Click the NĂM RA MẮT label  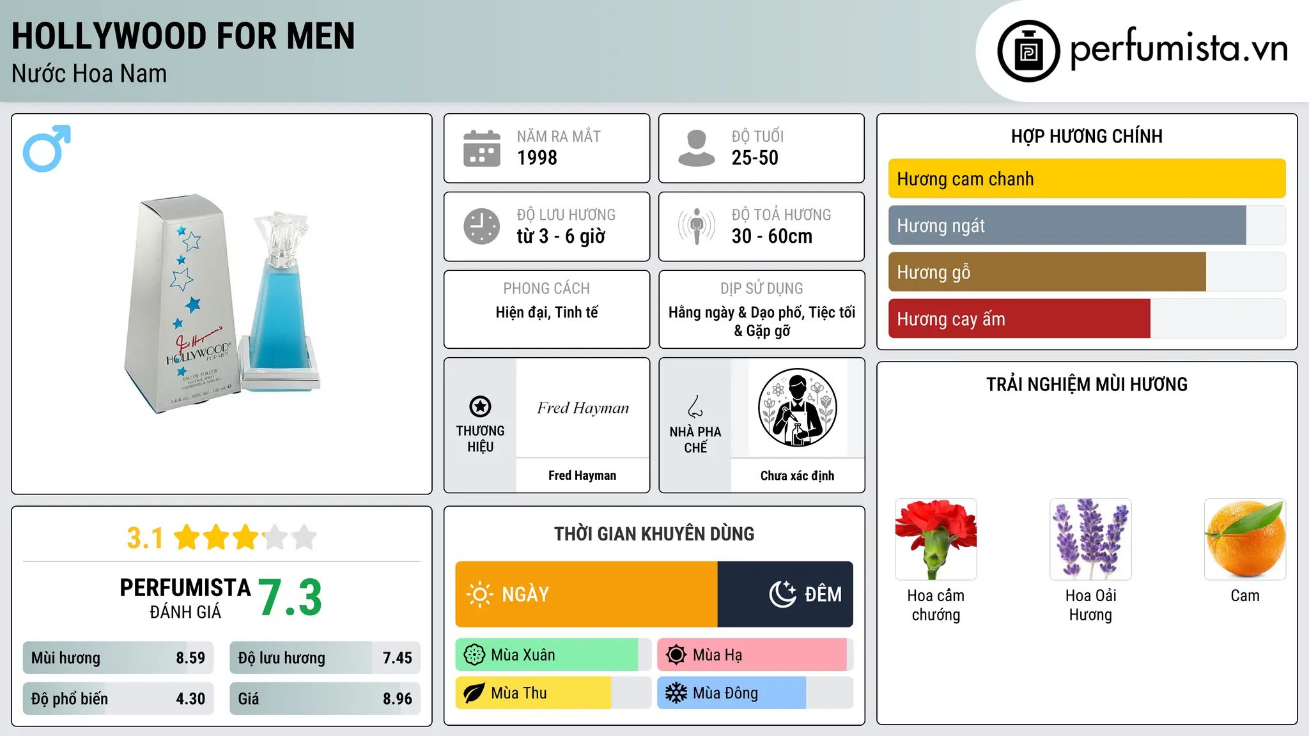tap(559, 136)
